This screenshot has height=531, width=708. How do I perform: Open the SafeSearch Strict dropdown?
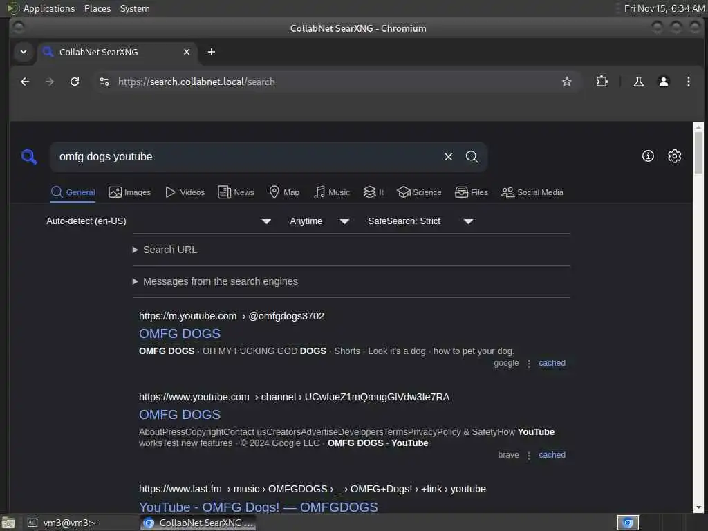[x=420, y=221]
